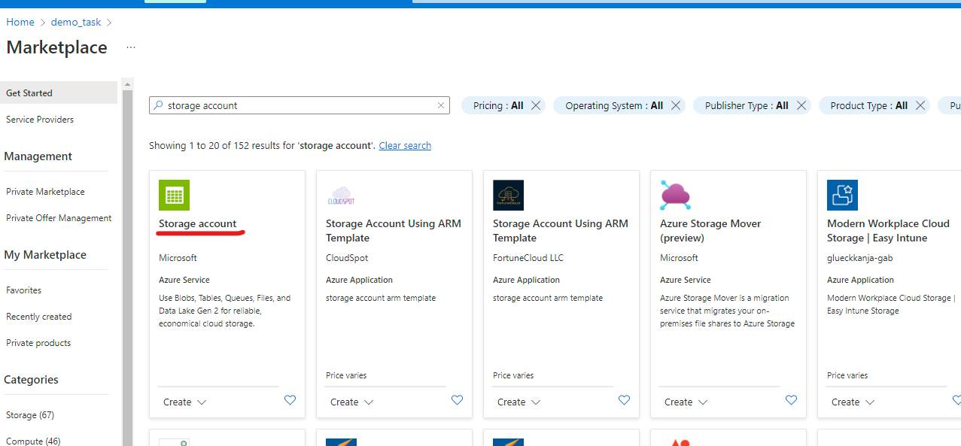Viewport: 961px width, 446px height.
Task: Click the green Storage account product icon
Action: (174, 195)
